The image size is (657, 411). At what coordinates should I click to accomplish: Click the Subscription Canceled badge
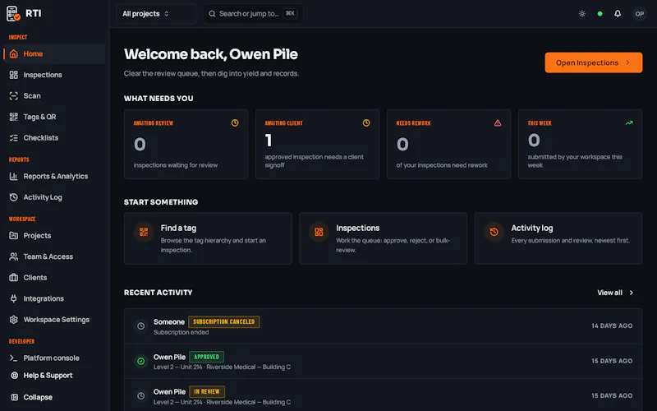223,321
